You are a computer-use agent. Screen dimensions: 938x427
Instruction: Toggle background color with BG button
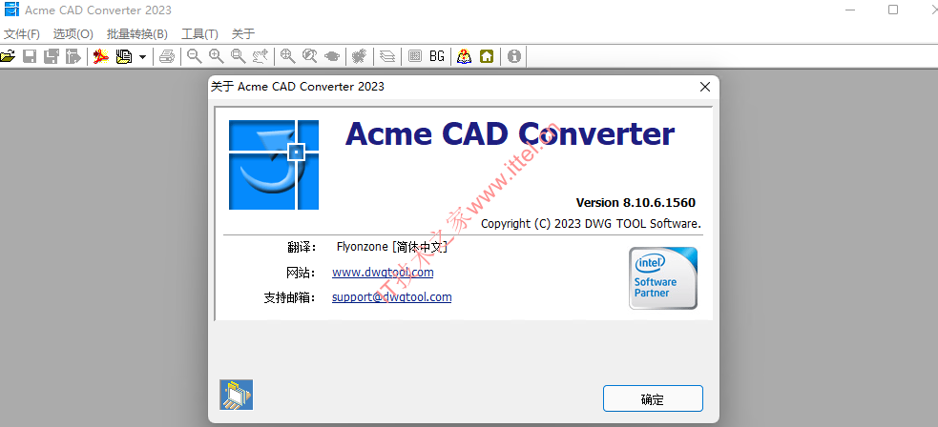437,57
